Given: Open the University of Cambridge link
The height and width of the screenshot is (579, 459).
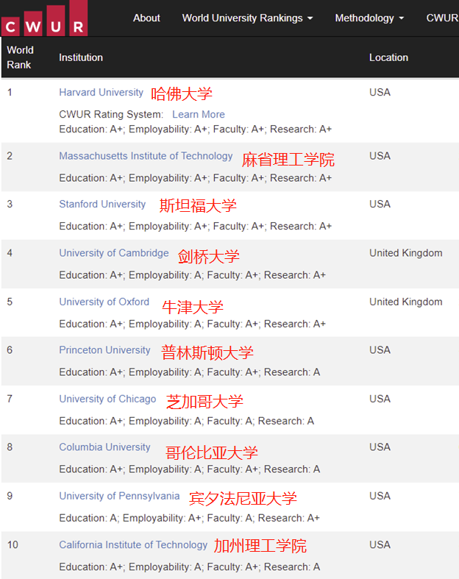Looking at the screenshot, I should point(114,253).
